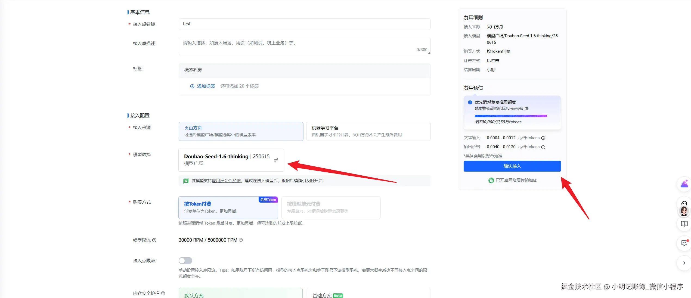Click the info icon beside 文本输入 price
Image resolution: width=691 pixels, height=298 pixels.
click(543, 138)
